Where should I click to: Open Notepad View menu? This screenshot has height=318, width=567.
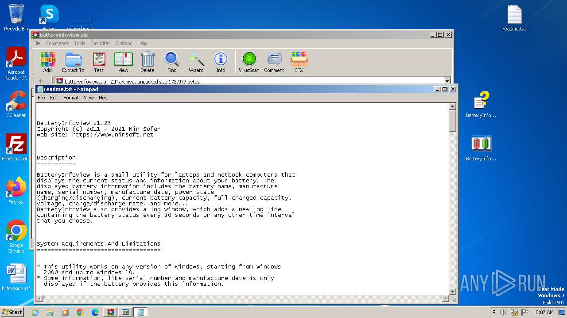pyautogui.click(x=89, y=98)
